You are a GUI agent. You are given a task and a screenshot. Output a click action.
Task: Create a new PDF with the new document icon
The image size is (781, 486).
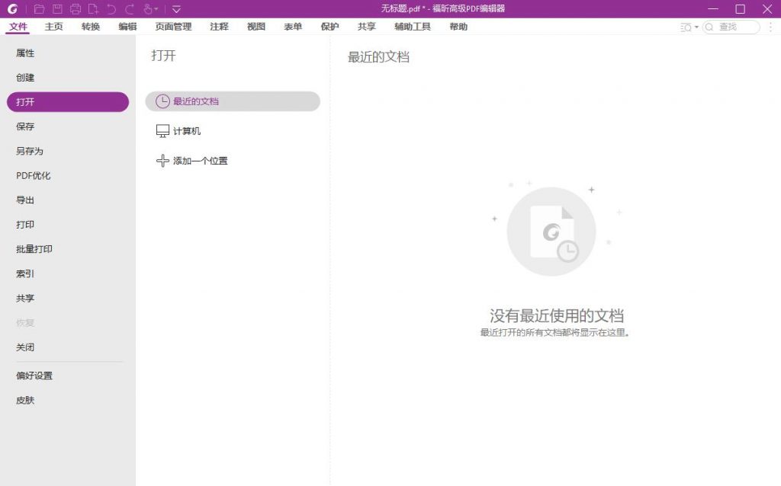coord(93,8)
